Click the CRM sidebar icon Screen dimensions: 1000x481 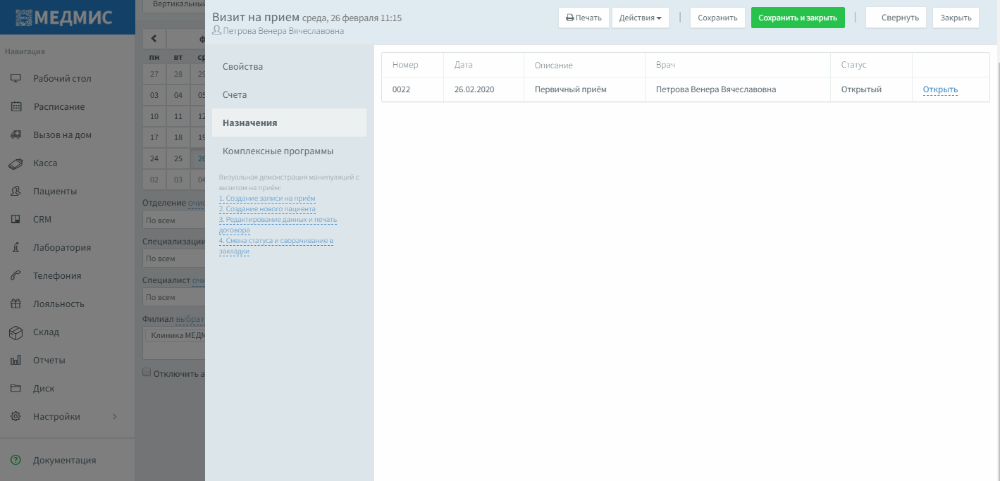[16, 219]
